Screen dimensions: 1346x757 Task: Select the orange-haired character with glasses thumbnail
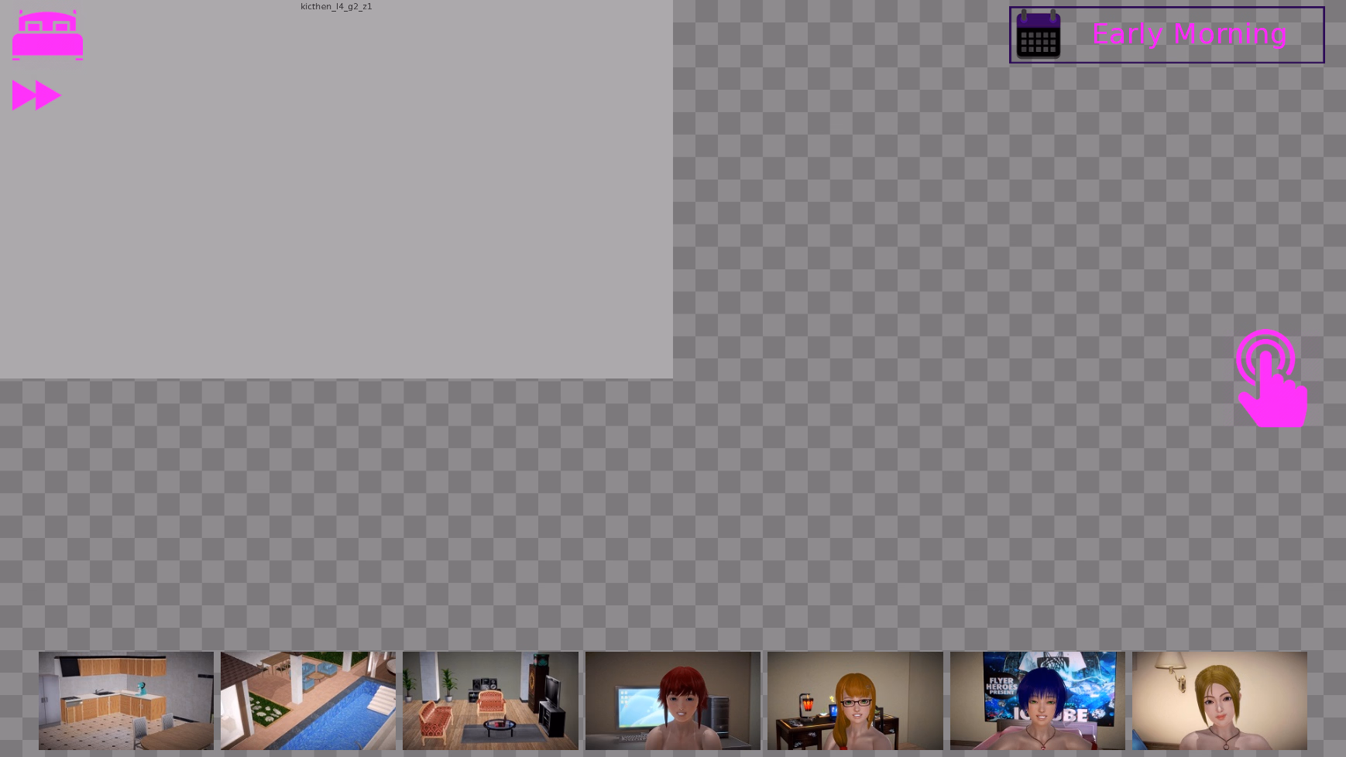coord(855,700)
